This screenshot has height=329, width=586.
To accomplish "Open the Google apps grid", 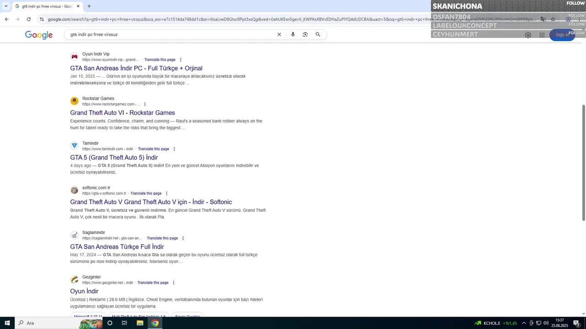I will 542,35.
